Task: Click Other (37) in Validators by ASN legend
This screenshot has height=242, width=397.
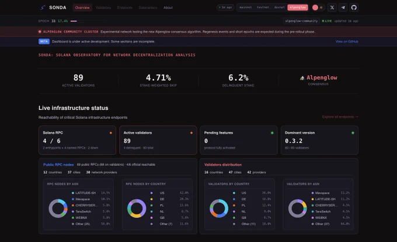Action: (x=322, y=224)
